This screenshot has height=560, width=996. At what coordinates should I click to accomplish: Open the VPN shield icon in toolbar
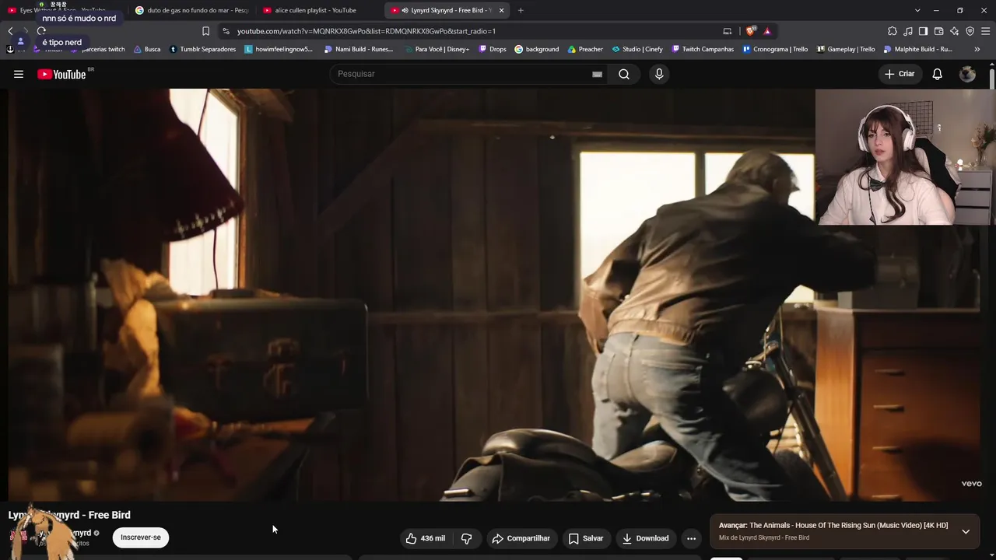pos(970,31)
